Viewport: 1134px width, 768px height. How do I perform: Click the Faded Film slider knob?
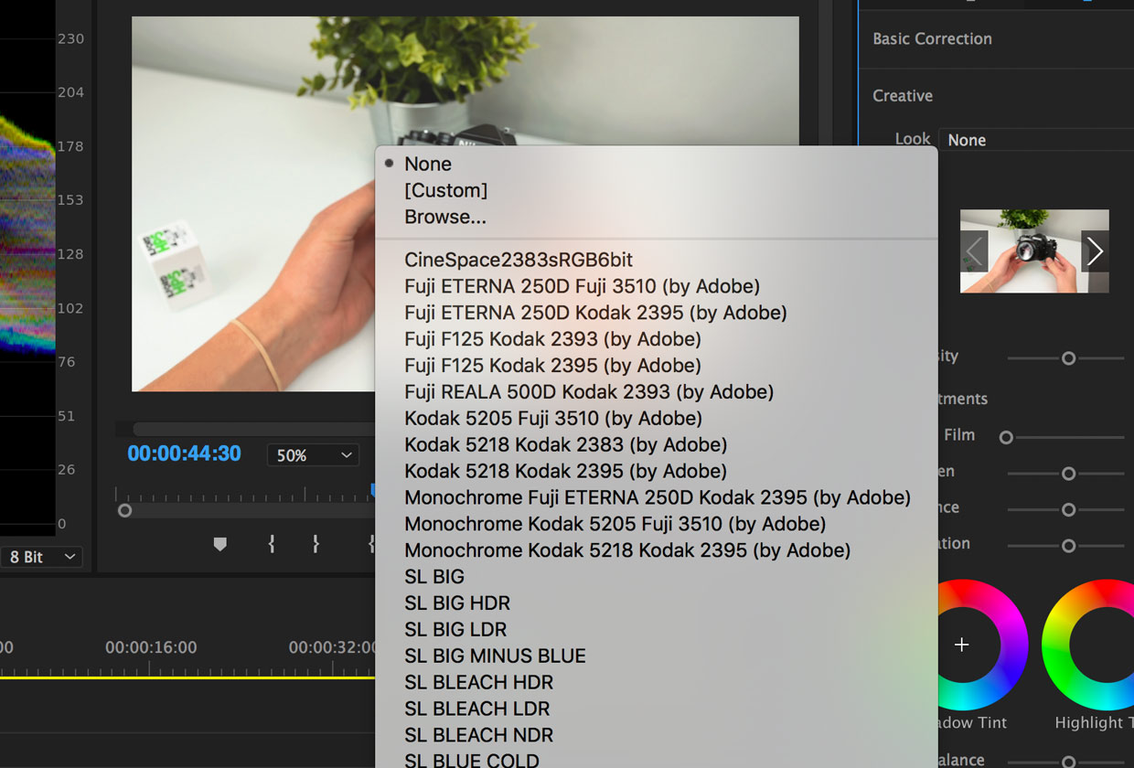1006,438
